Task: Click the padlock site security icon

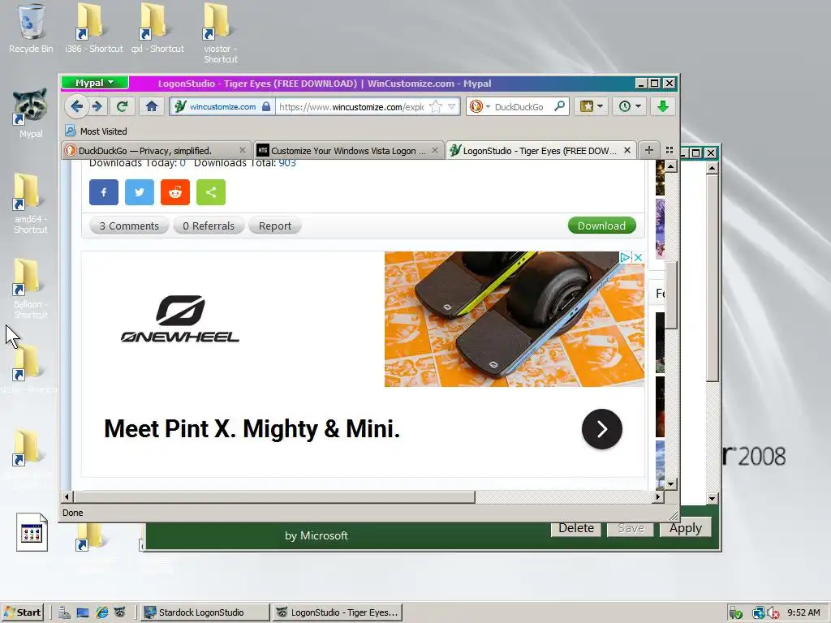Action: point(266,106)
